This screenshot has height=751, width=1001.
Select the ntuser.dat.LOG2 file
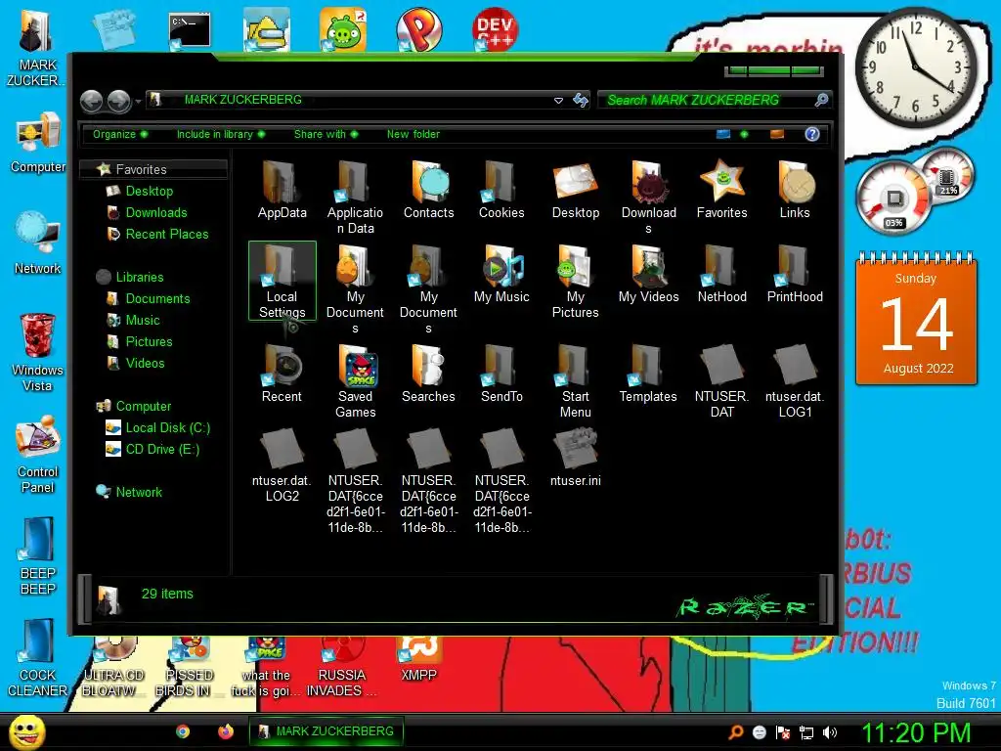[282, 466]
